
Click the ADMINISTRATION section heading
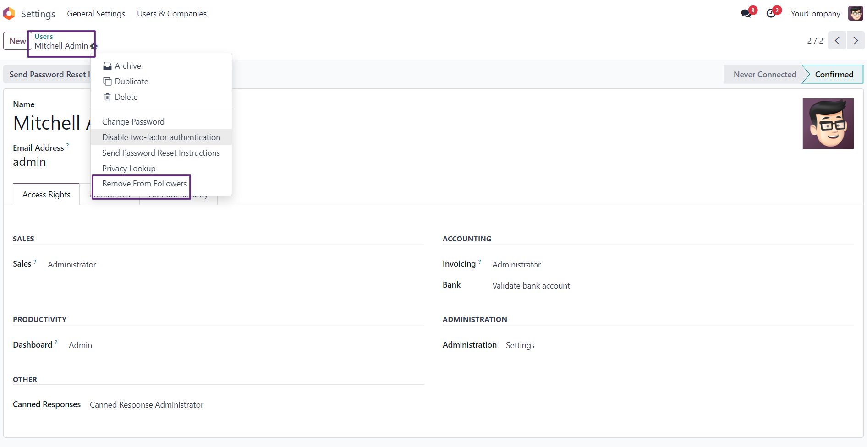point(475,320)
